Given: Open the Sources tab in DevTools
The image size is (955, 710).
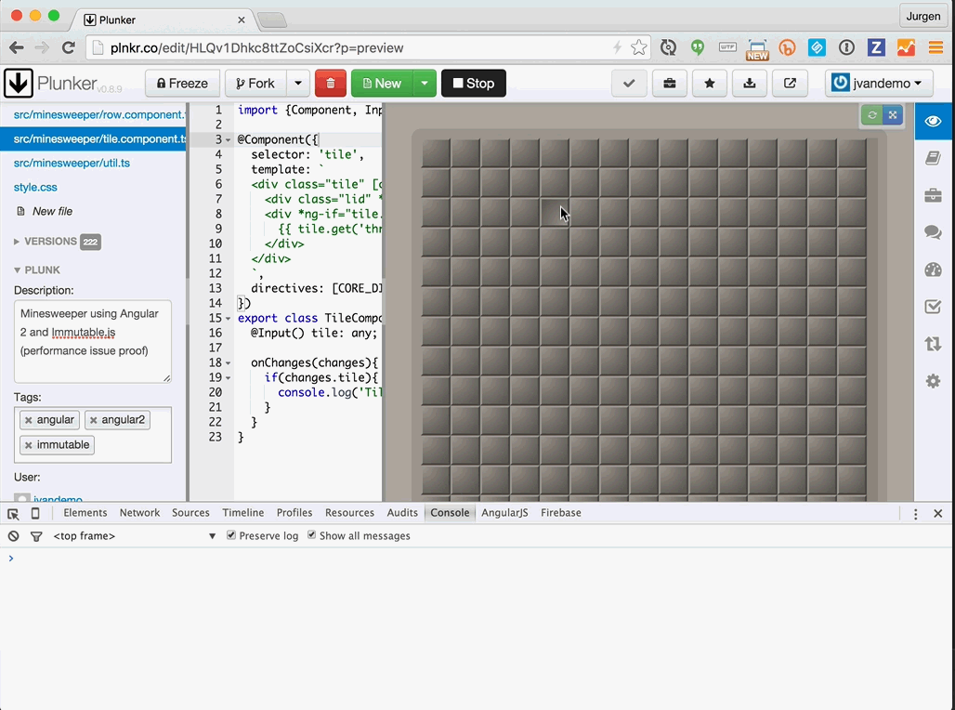Looking at the screenshot, I should click(x=190, y=513).
